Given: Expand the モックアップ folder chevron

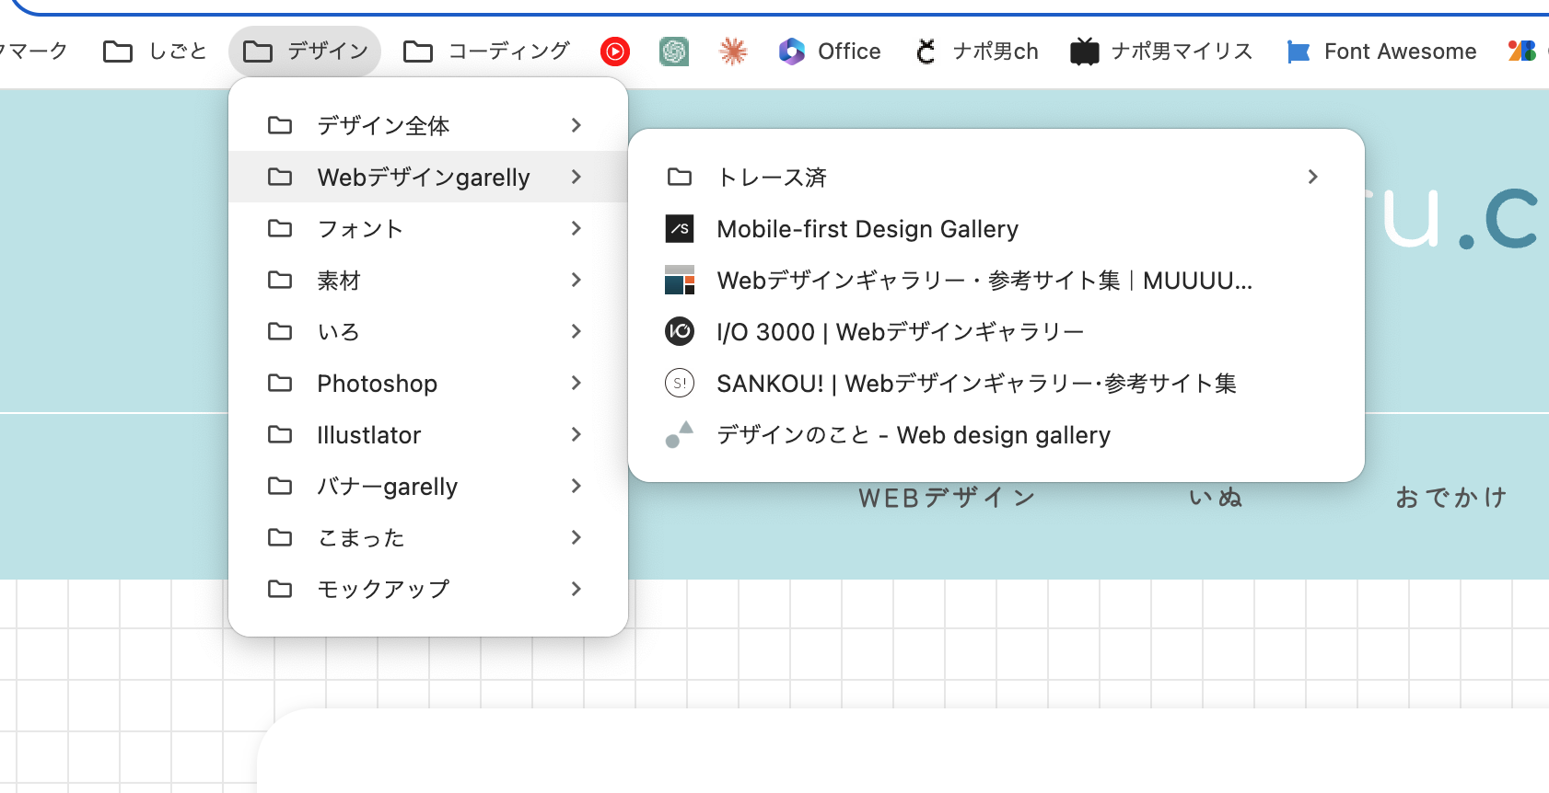Looking at the screenshot, I should [x=577, y=589].
